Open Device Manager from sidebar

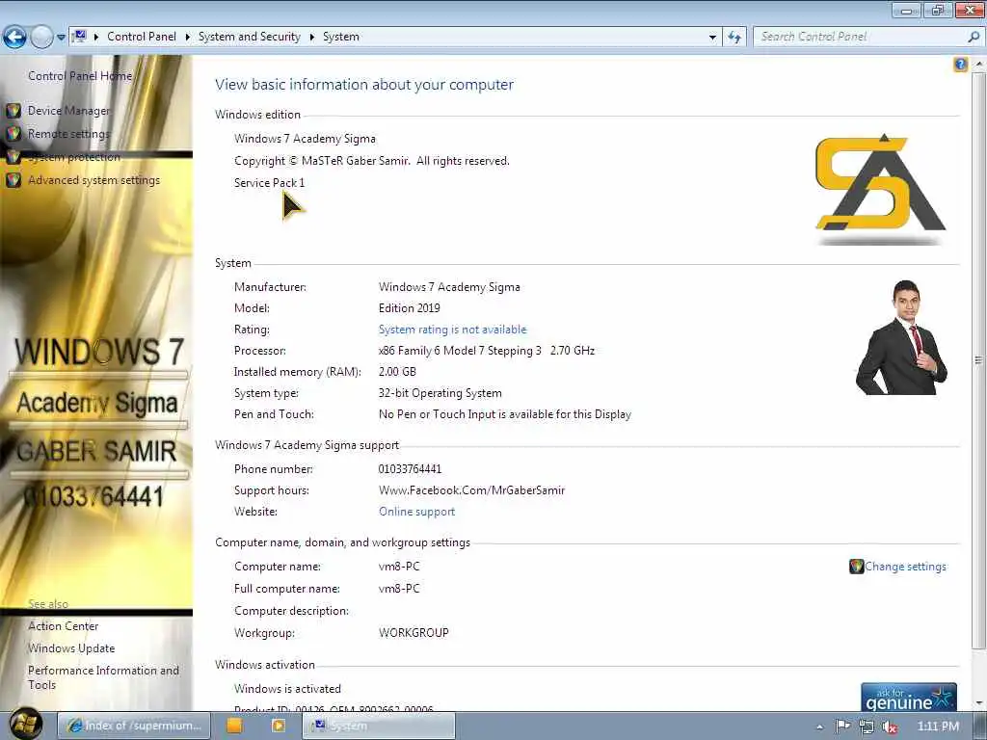pos(68,111)
